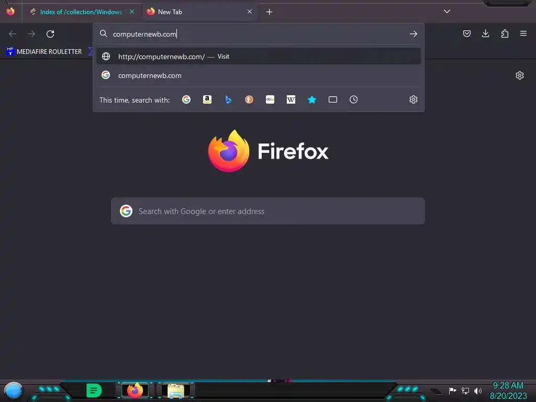Switch to the Index of /collection/Windows tab

(x=81, y=12)
